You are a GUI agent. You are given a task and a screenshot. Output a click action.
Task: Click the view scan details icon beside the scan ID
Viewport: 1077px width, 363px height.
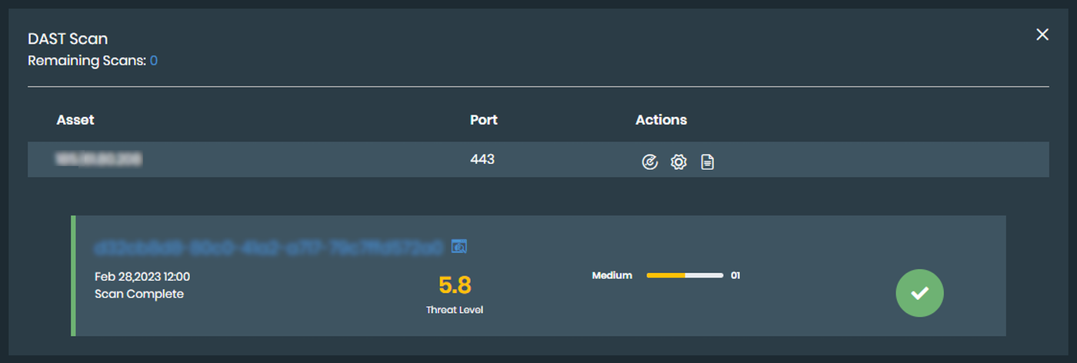tap(459, 247)
